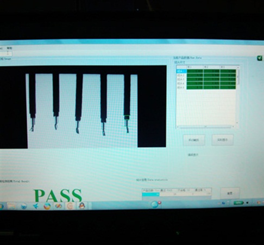
Task: Click the scroll-up arrow of data table
Action: pos(238,67)
